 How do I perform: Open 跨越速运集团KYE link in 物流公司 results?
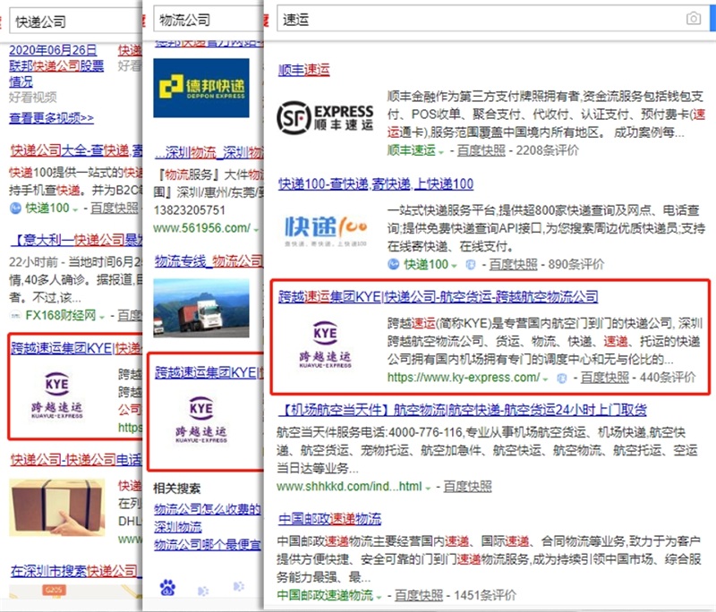coord(209,372)
